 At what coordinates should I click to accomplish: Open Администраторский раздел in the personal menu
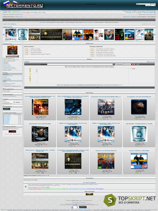[10, 69]
